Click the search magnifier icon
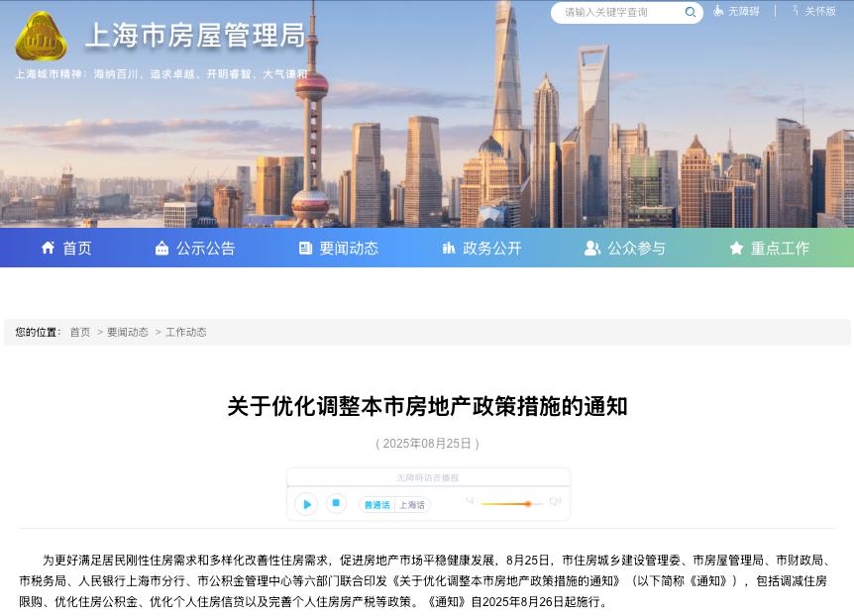Viewport: 854px width, 616px height. pos(691,12)
